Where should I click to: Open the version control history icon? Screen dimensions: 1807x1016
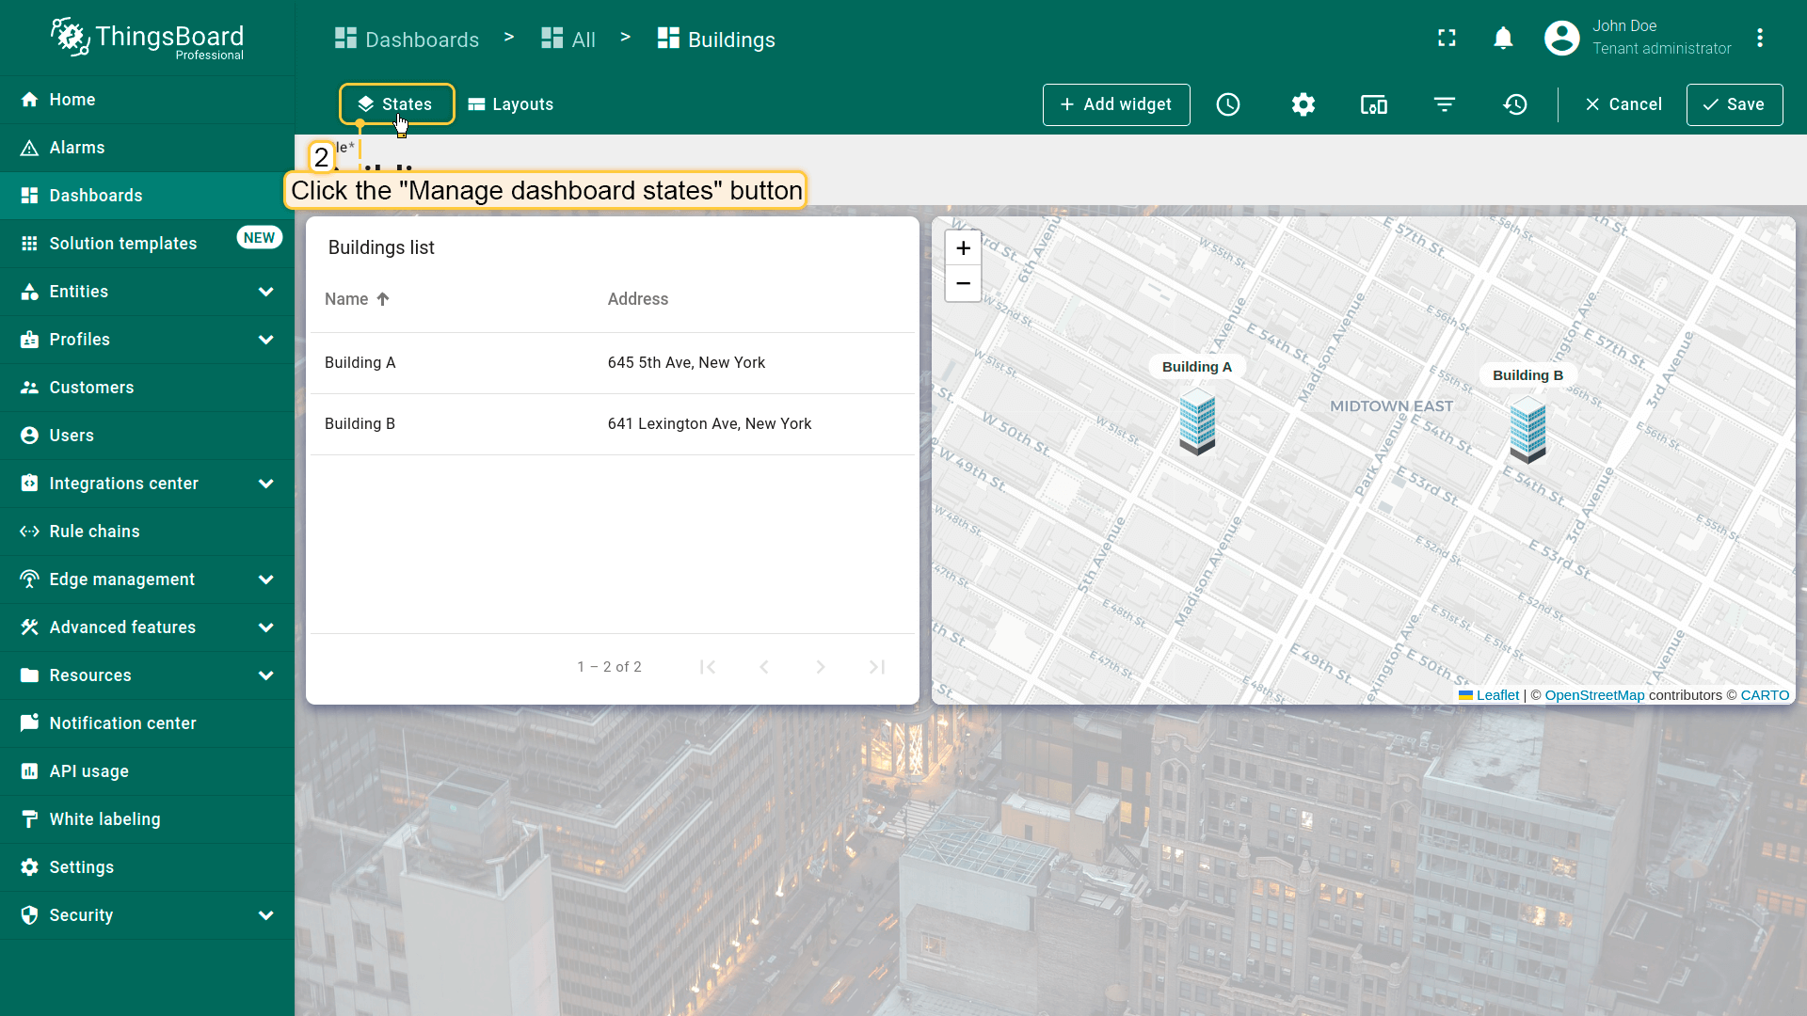[1515, 104]
